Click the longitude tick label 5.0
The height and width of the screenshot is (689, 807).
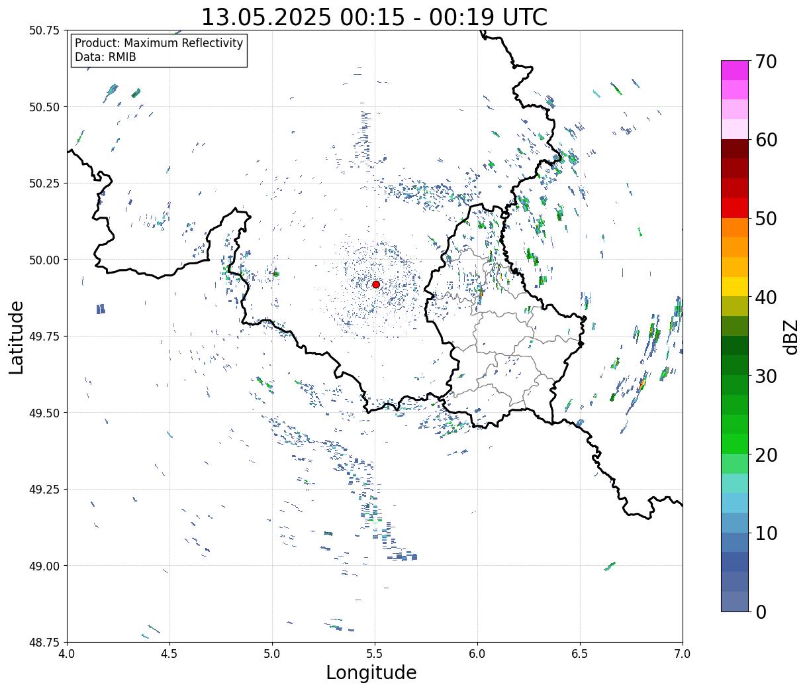tap(272, 654)
